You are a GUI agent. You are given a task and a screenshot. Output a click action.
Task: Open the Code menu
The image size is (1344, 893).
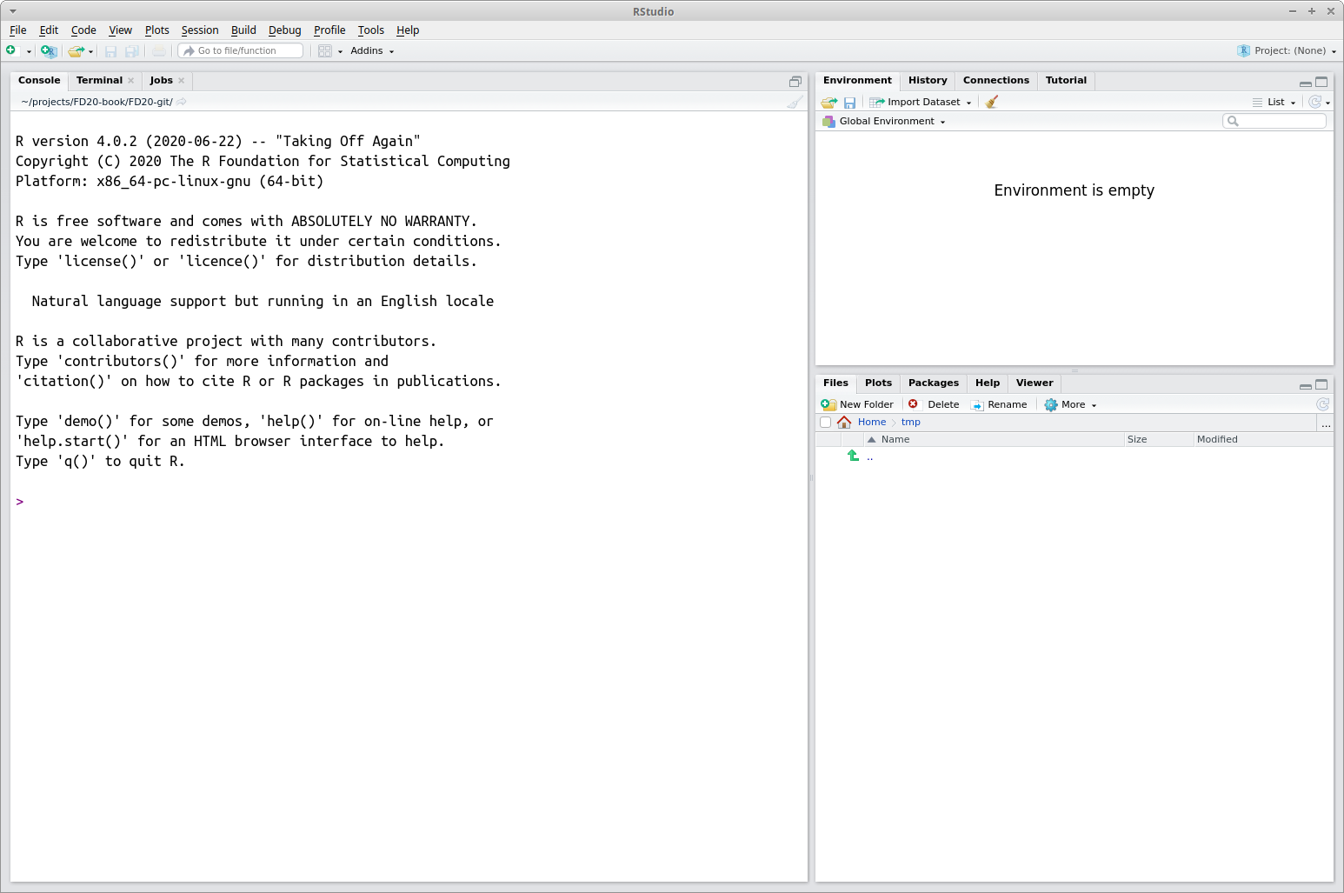(83, 30)
